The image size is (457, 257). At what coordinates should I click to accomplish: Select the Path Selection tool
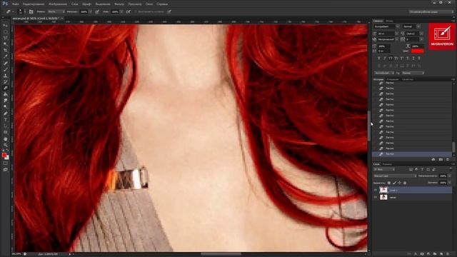click(5, 126)
